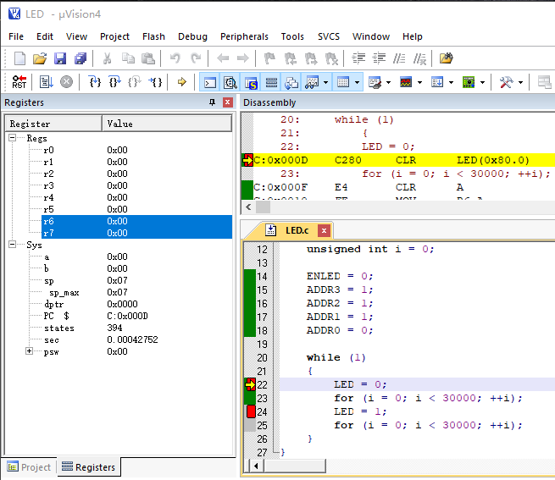Screen dimensions: 555x480
Task: Open the Debug menu
Action: click(192, 36)
